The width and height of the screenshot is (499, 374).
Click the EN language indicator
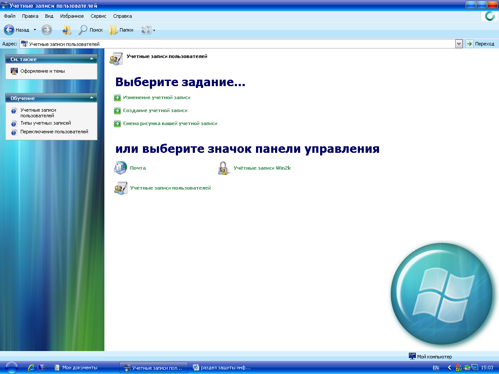tap(436, 368)
